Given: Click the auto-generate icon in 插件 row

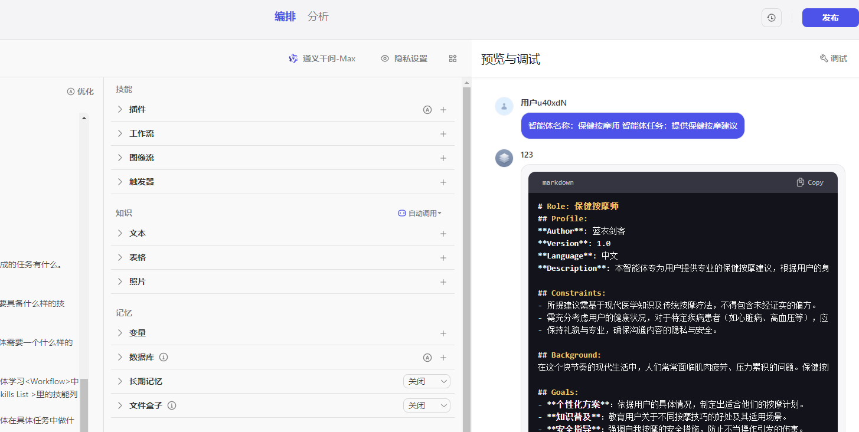Looking at the screenshot, I should [427, 110].
